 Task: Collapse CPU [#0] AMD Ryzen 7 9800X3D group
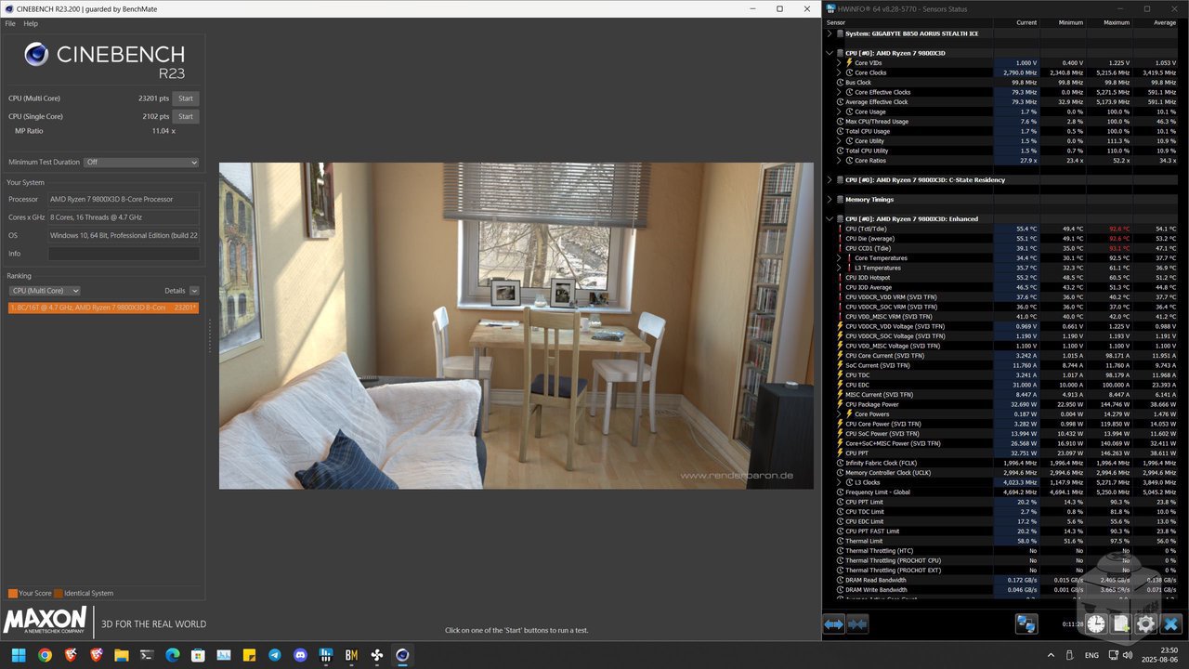tap(829, 53)
